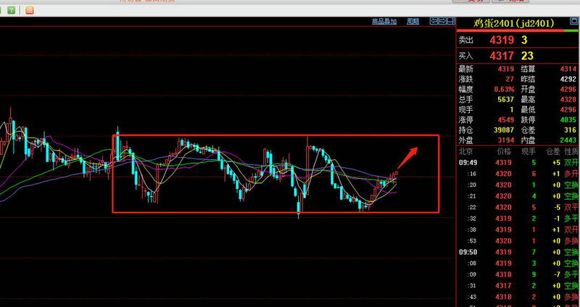Click the 持仓 value 39087
580x307 pixels.
point(502,129)
